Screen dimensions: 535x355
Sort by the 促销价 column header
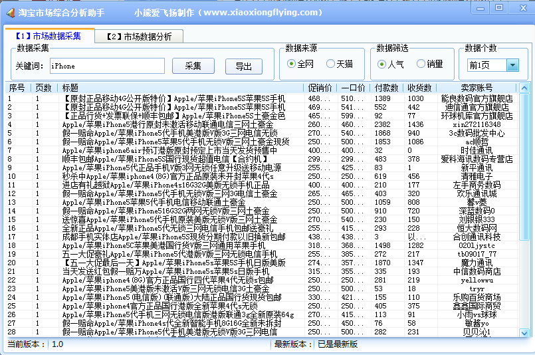tap(320, 88)
